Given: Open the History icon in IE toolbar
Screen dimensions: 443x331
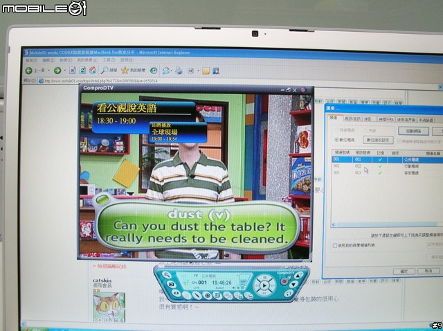Looking at the screenshot, I should pos(154,71).
